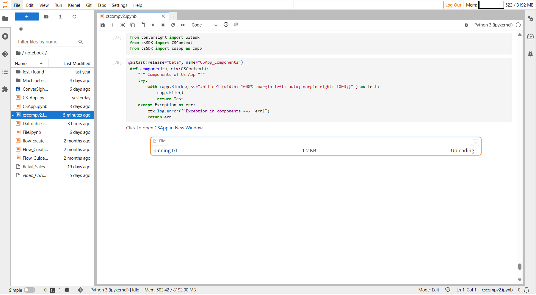Select the Retail_Sales file

click(x=53, y=167)
